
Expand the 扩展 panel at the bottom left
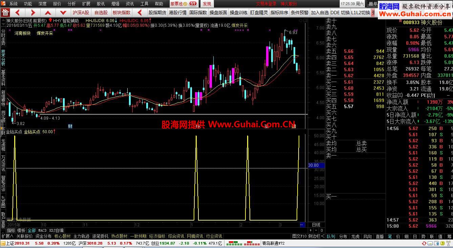coord(7,236)
